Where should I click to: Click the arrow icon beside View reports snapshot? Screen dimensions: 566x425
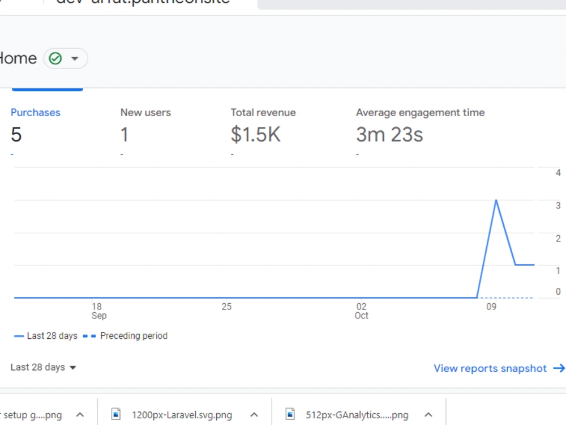point(559,368)
